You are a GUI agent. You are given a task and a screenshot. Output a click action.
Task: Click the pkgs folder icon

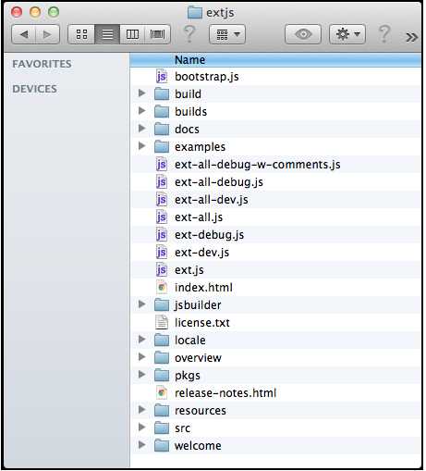[162, 376]
